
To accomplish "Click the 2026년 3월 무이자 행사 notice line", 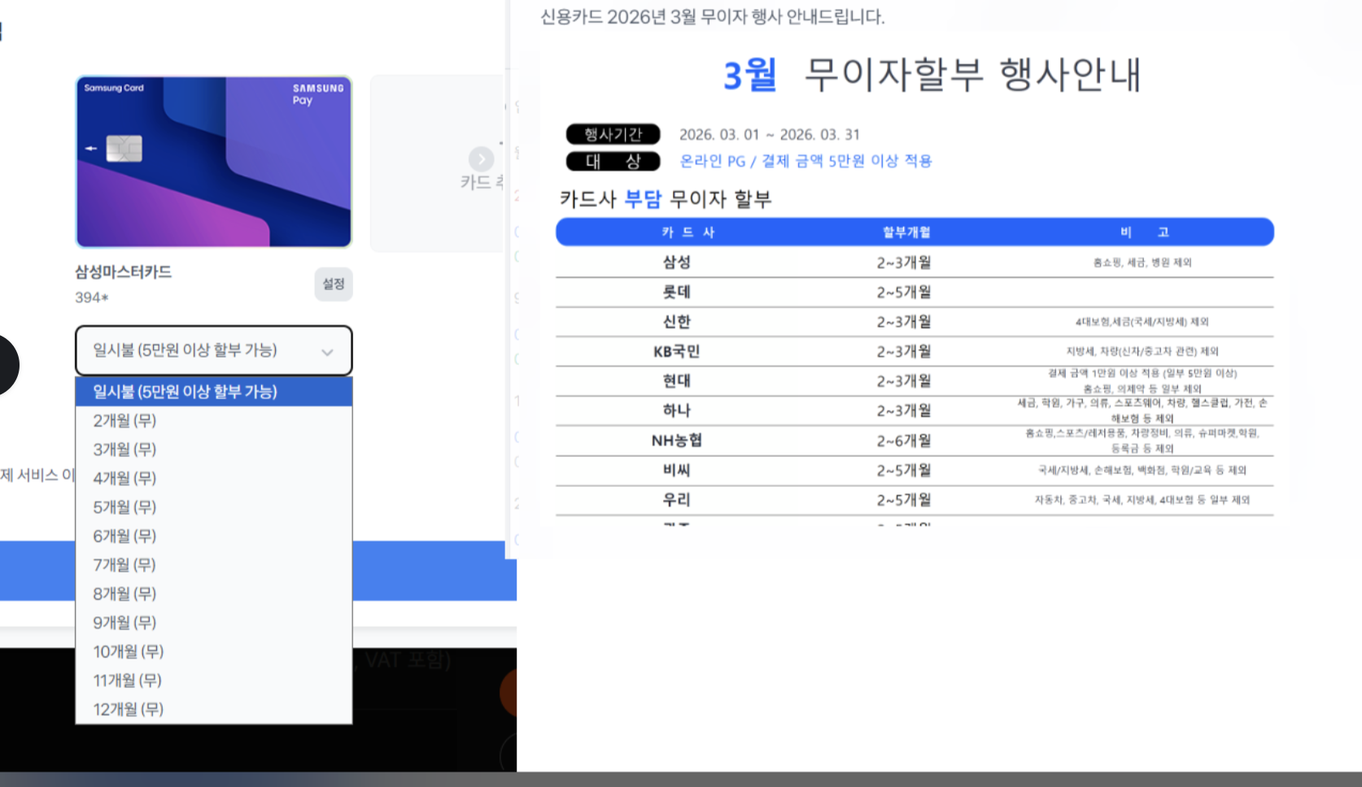I will click(x=713, y=17).
